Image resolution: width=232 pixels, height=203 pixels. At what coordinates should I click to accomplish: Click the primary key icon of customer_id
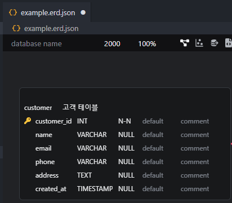click(x=28, y=121)
